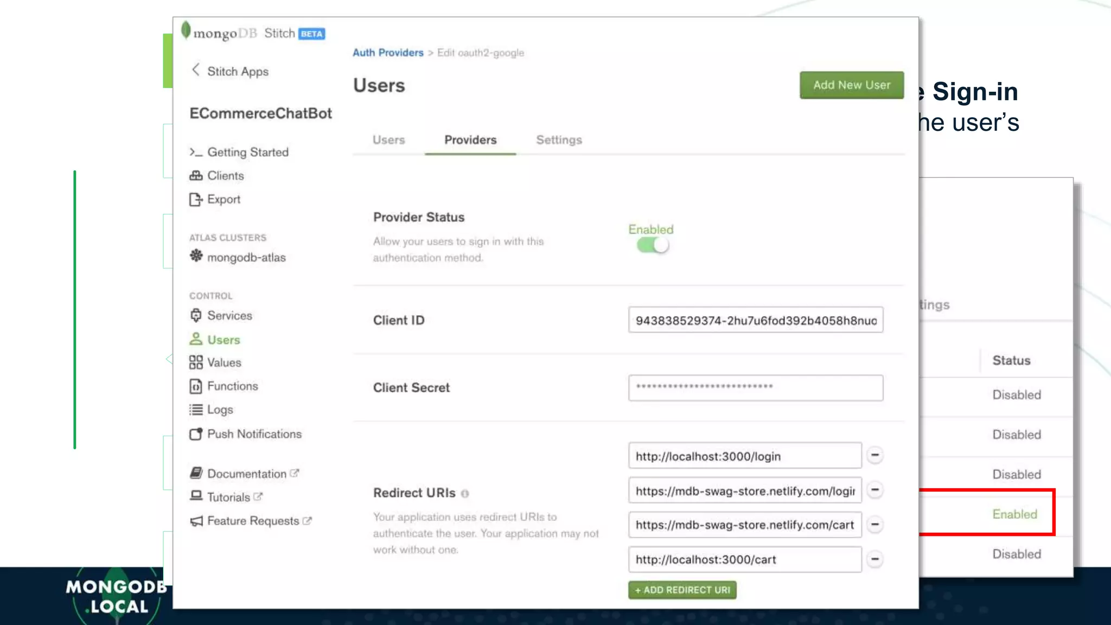Image resolution: width=1111 pixels, height=625 pixels.
Task: Remove the netlify.com/cart redirect URI
Action: tap(875, 525)
